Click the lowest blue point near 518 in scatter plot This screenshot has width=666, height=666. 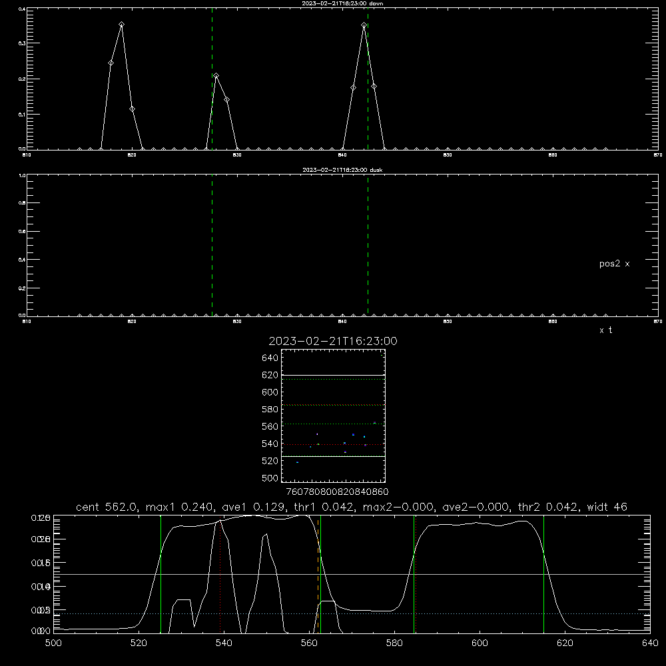point(297,462)
